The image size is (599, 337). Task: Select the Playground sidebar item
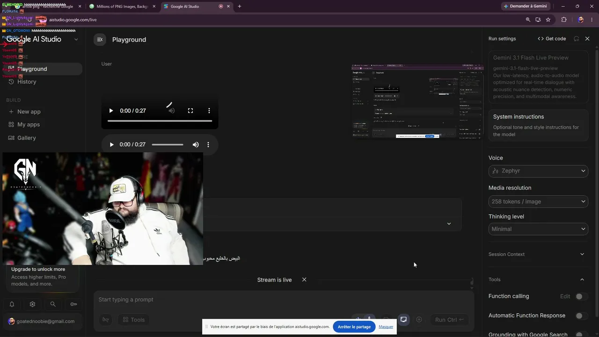[x=43, y=69]
